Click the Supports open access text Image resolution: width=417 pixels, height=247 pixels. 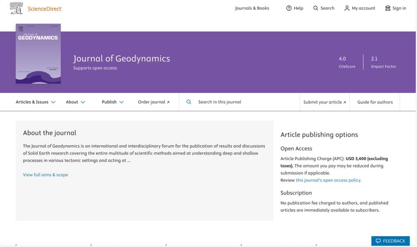pyautogui.click(x=95, y=68)
